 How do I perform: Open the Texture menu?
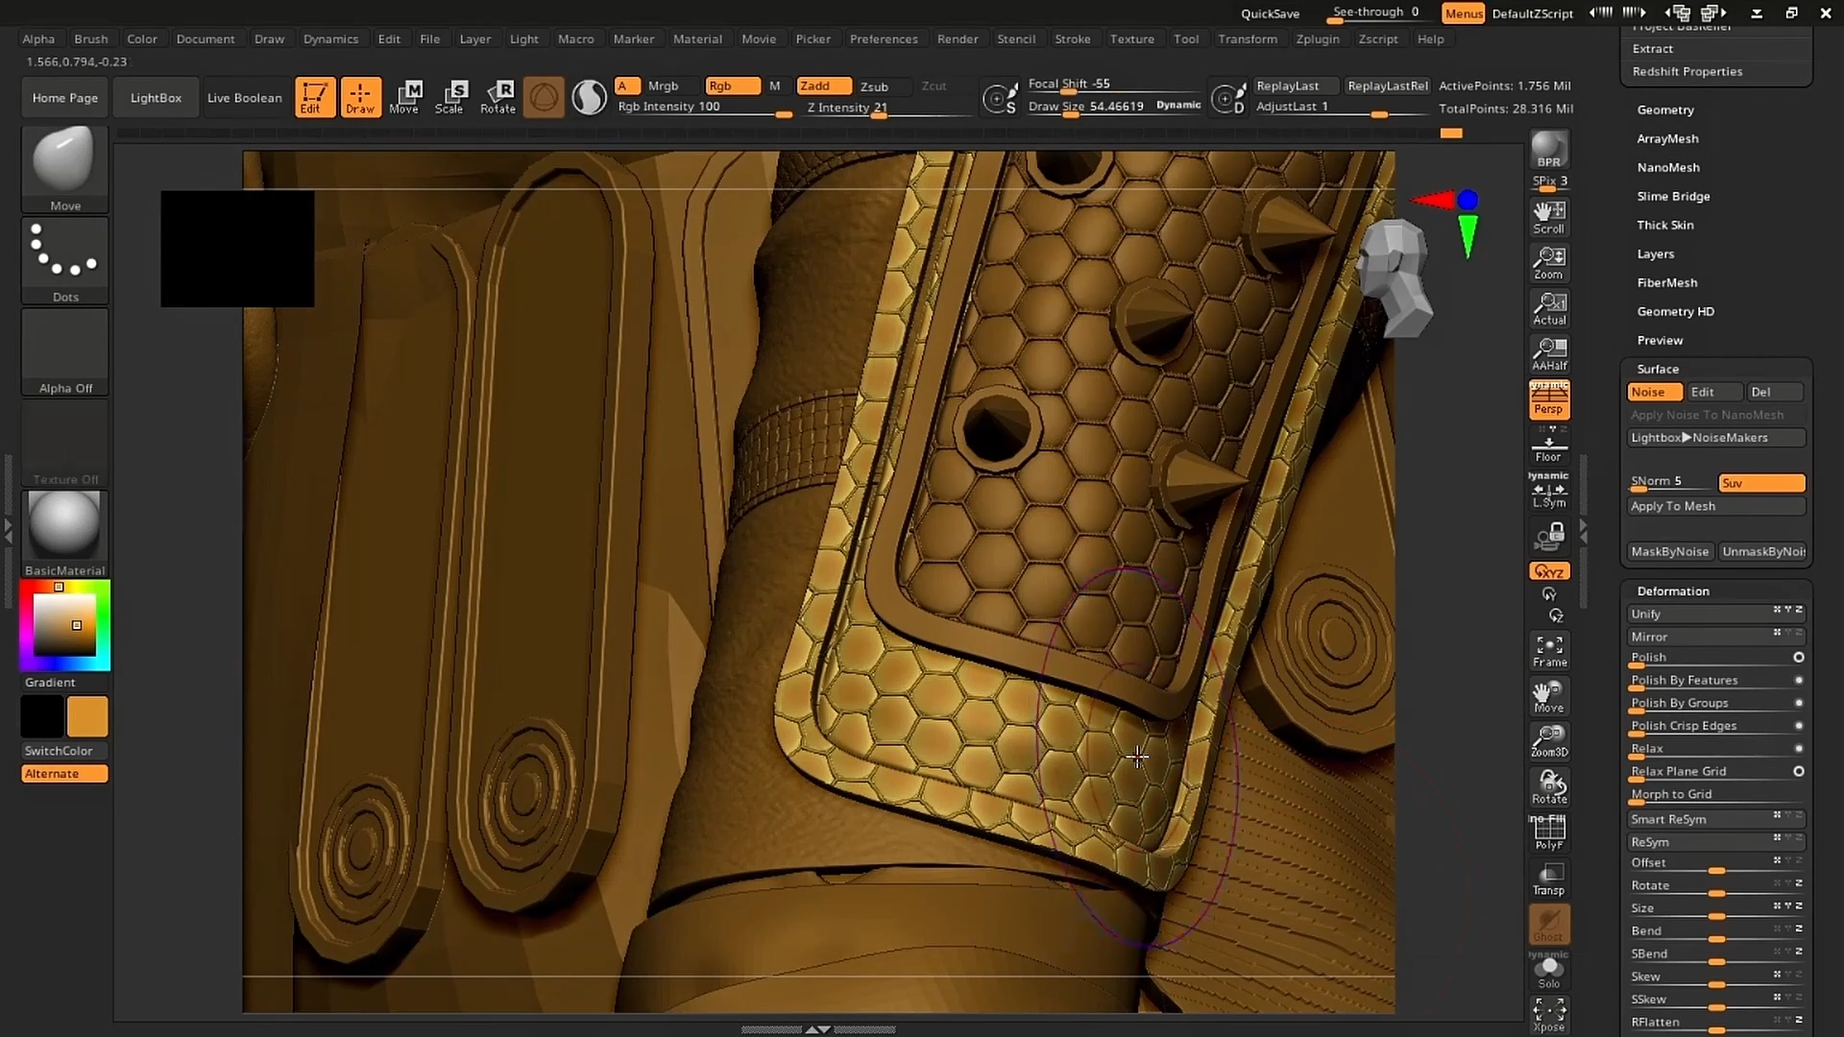coord(1132,38)
